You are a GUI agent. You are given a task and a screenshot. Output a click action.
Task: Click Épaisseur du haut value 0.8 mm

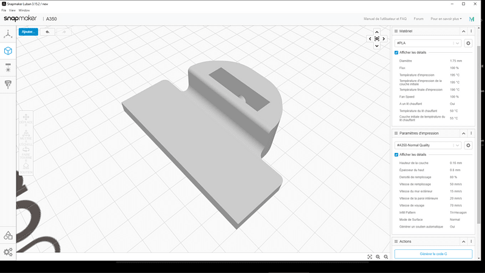(x=455, y=170)
